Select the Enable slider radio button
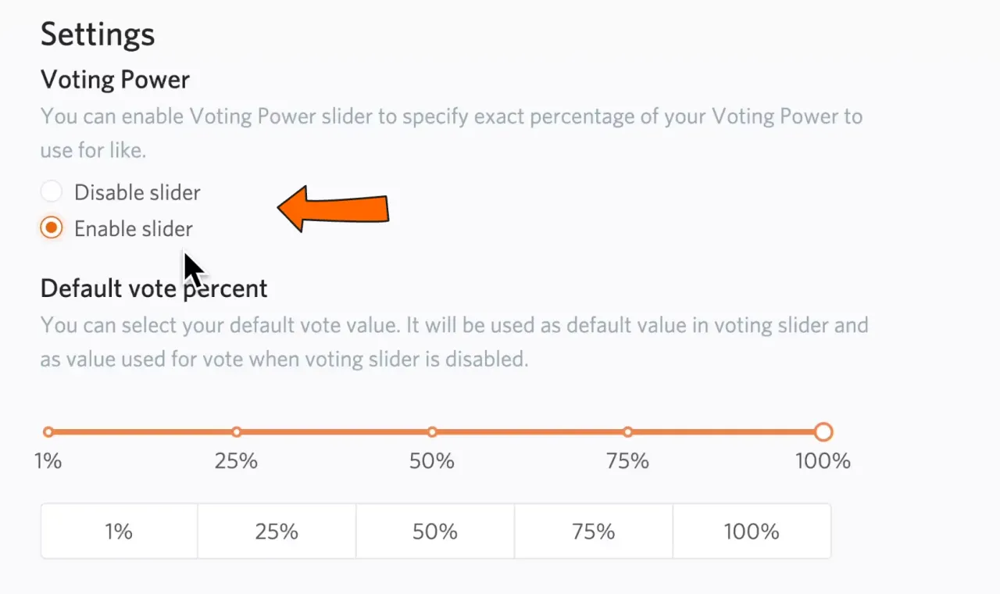The image size is (1000, 594). pos(52,228)
